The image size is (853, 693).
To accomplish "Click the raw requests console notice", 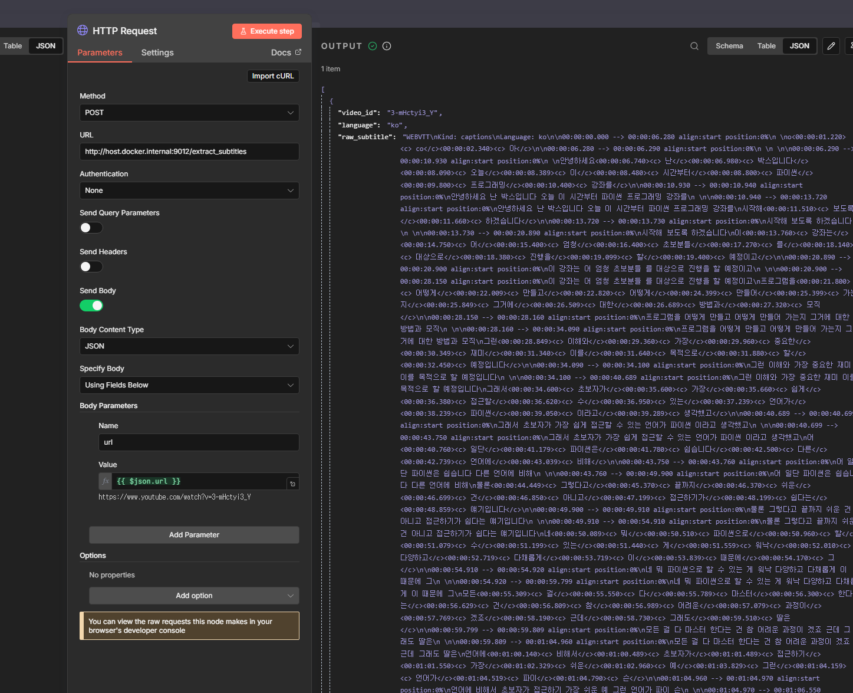I will 189,626.
